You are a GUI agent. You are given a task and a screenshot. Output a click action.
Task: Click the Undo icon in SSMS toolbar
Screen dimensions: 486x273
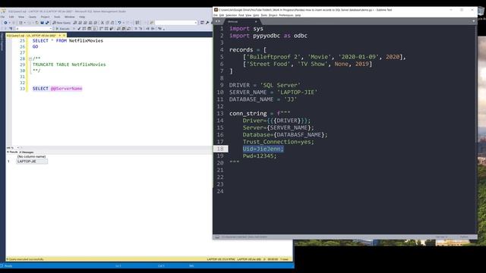click(x=119, y=23)
